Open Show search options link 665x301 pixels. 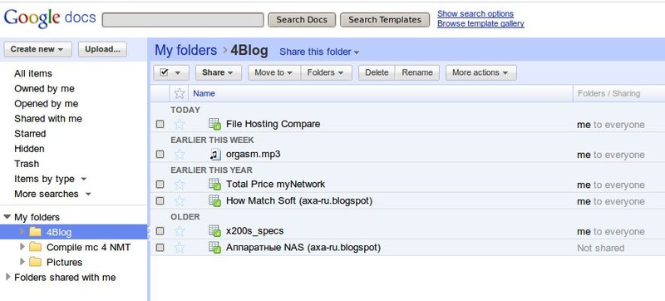pos(475,14)
